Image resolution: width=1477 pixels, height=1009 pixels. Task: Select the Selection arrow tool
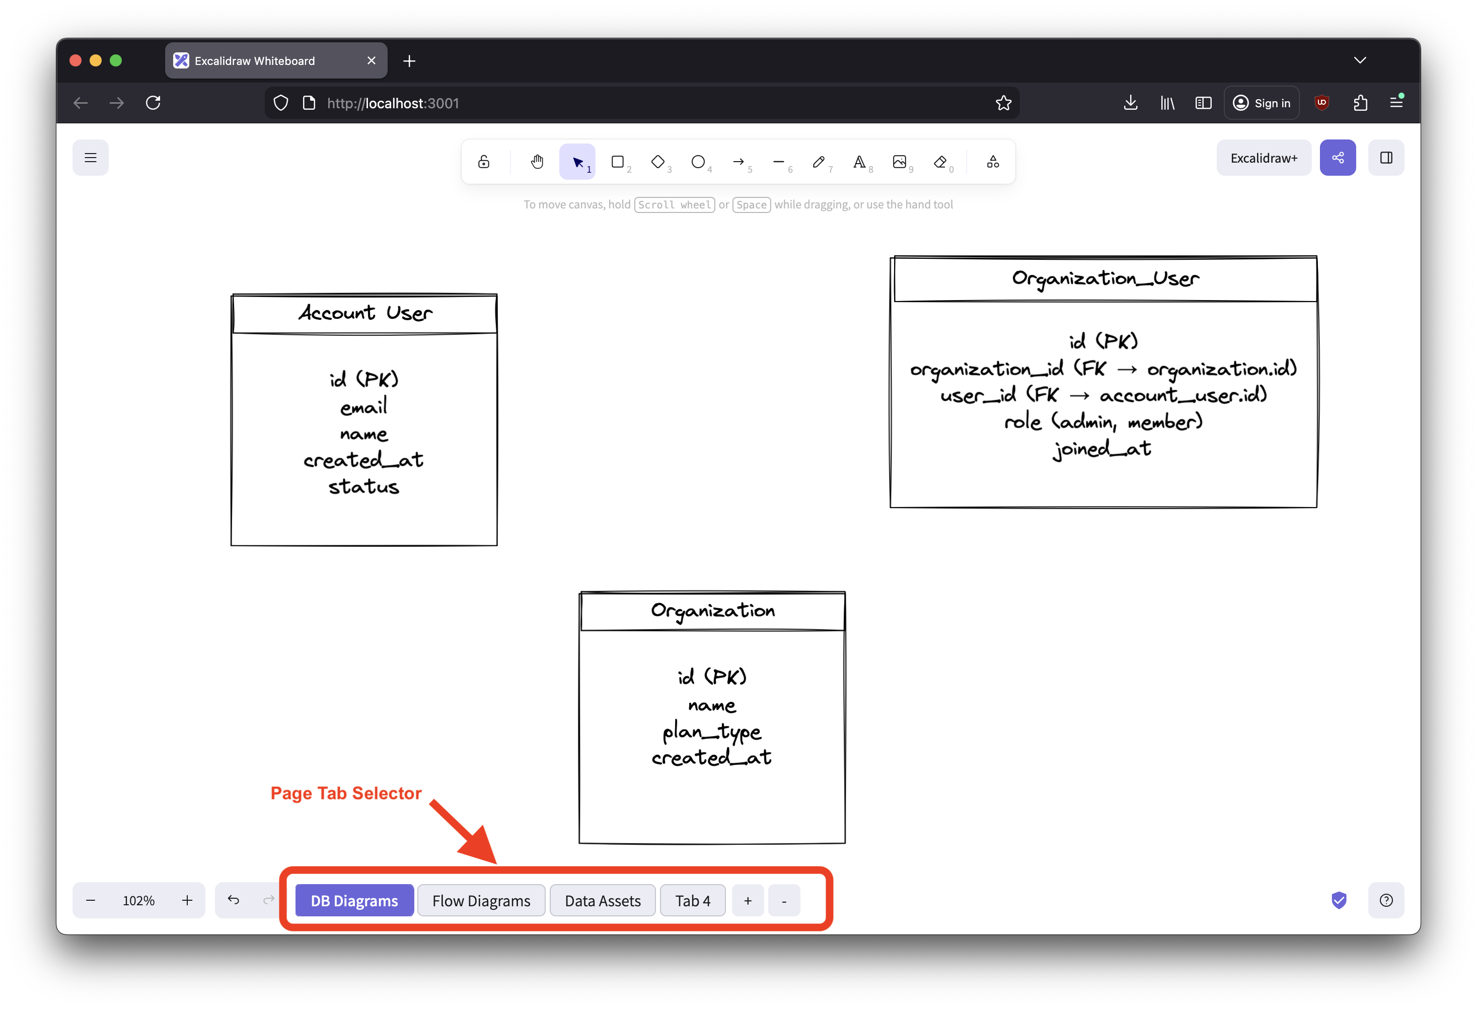577,162
